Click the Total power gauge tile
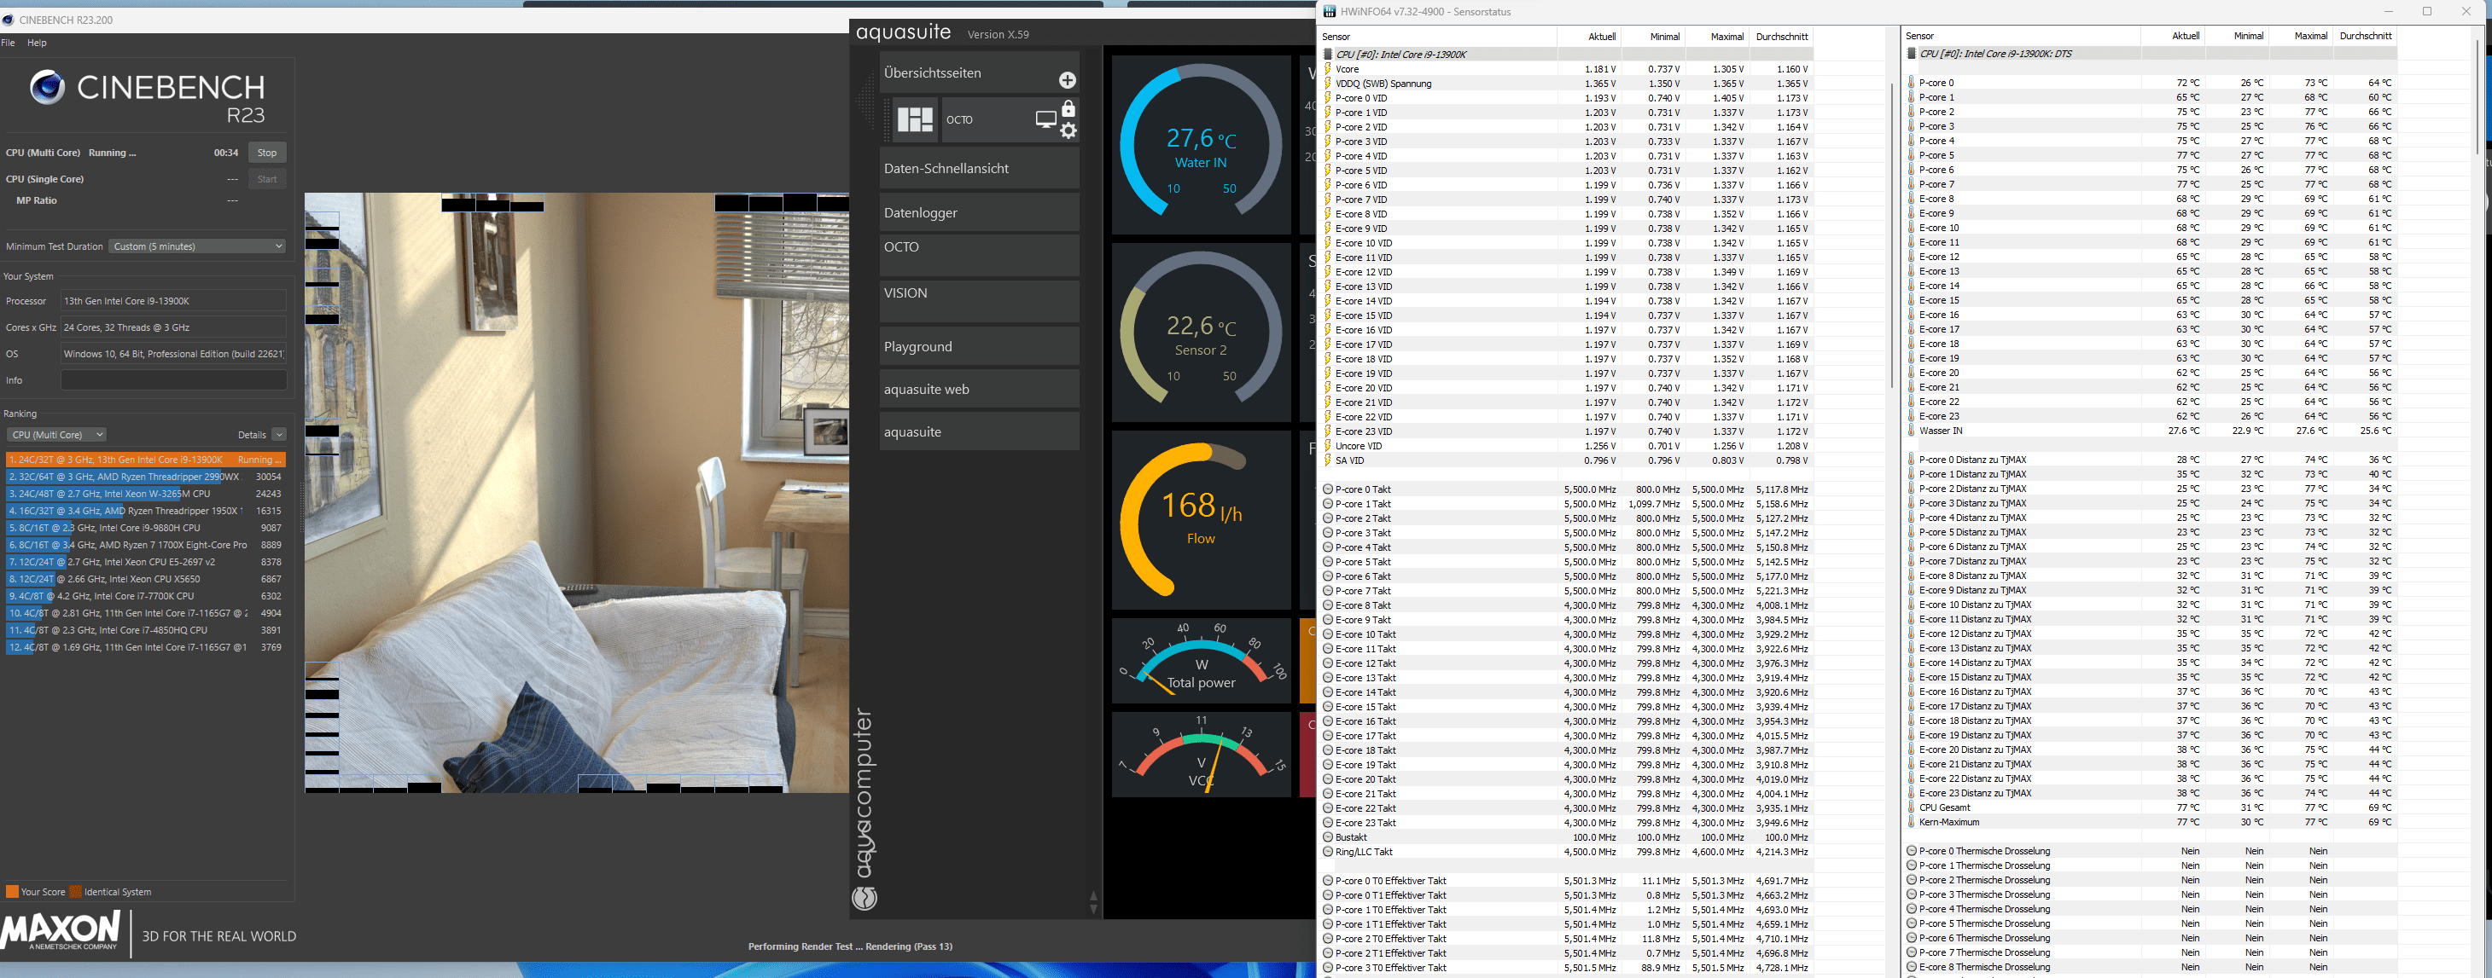 click(x=1201, y=661)
